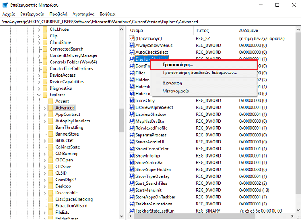Click the folder icon of the ClickNote key

[x=45, y=29]
